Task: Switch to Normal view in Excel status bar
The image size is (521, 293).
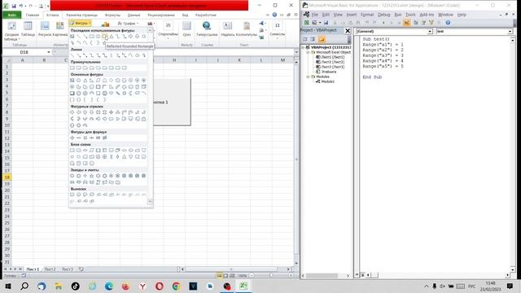Action: 220,276
